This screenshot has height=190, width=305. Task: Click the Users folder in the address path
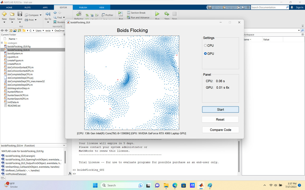point(39,31)
